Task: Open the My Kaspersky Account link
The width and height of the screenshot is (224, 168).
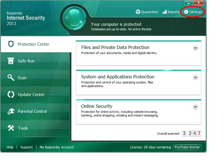Action: click(x=57, y=147)
